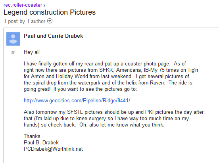The image size is (219, 163).
Task: Click the breadcrumb chevron after rec.roller-coaster
Action: pyautogui.click(x=44, y=6)
